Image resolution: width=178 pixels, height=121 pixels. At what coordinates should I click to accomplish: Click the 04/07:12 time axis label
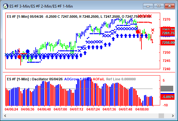(x=77, y=109)
